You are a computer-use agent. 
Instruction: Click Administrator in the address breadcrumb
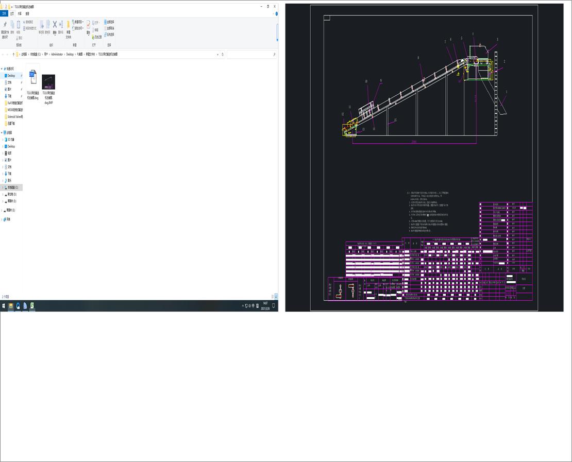[57, 54]
